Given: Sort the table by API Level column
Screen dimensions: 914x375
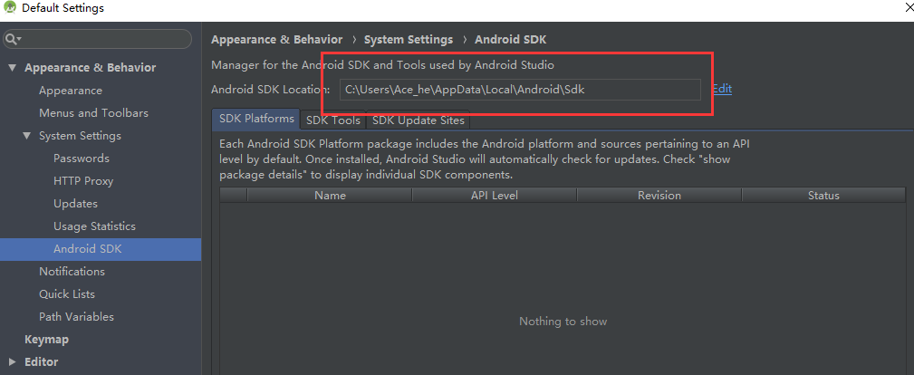Looking at the screenshot, I should pos(493,196).
